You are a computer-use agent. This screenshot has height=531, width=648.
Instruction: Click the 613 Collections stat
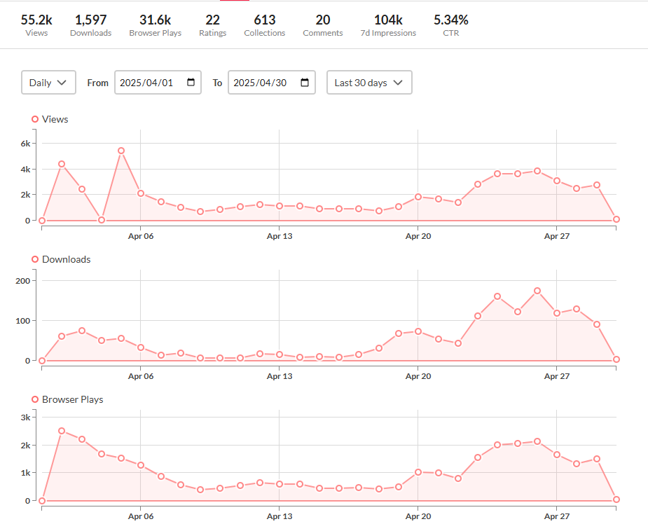pos(264,25)
